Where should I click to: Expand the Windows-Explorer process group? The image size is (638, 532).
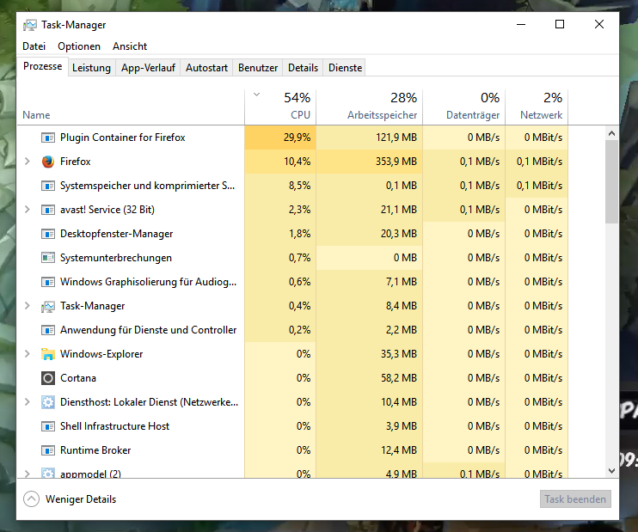28,354
